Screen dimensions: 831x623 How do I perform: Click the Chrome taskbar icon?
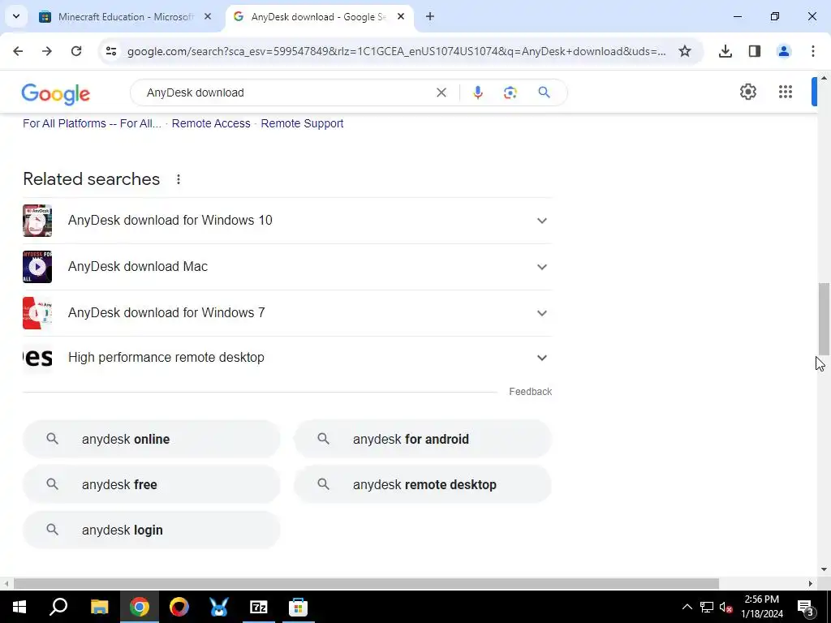[x=139, y=607]
